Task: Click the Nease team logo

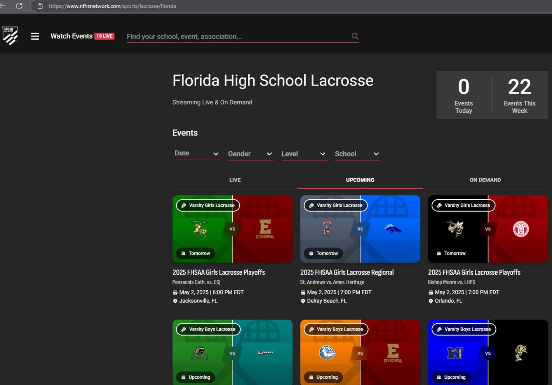Action: pos(200,353)
